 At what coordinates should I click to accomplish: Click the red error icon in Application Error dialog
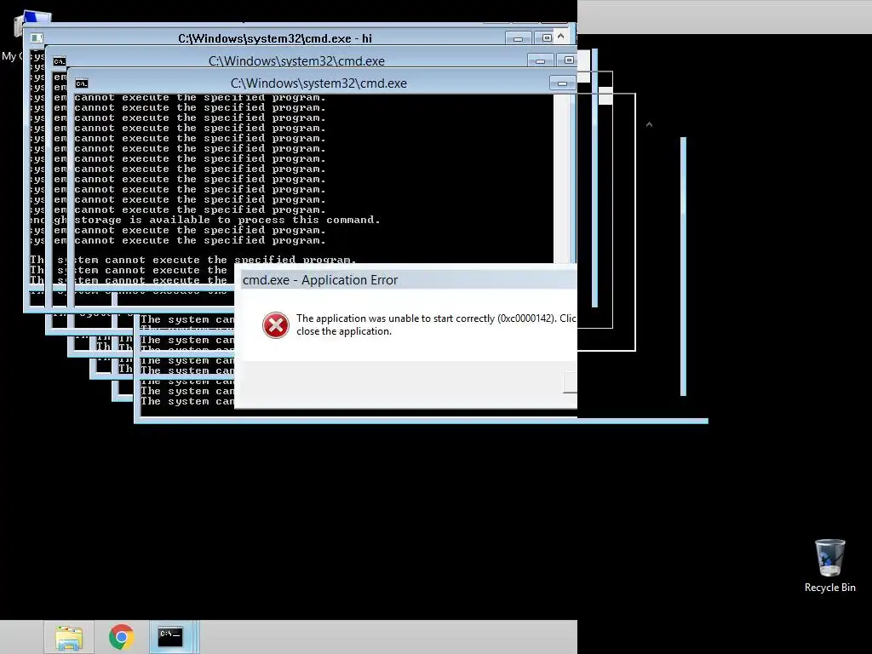[276, 325]
